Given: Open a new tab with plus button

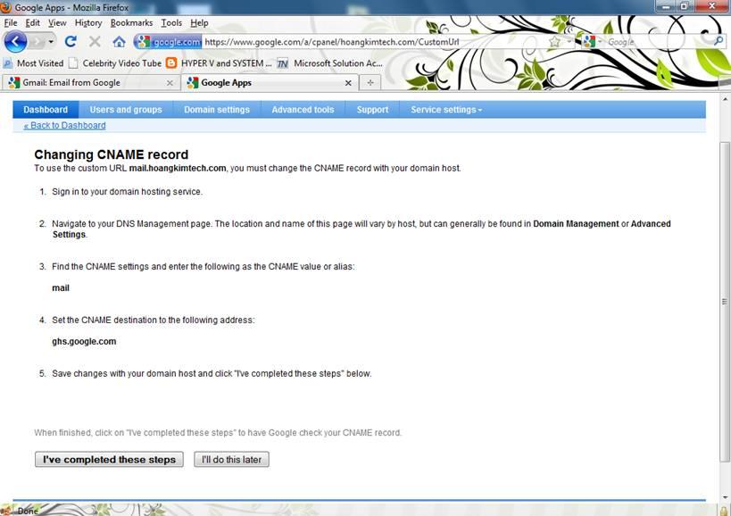Looking at the screenshot, I should point(370,82).
